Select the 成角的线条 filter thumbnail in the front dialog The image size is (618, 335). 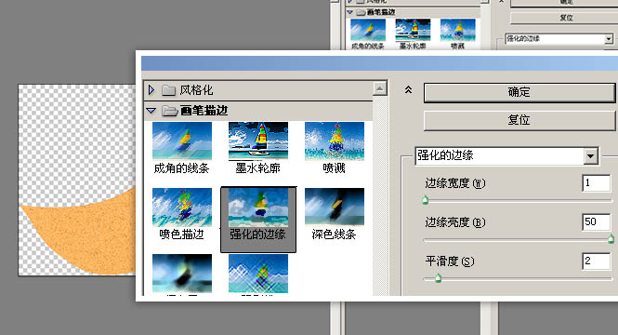click(182, 141)
